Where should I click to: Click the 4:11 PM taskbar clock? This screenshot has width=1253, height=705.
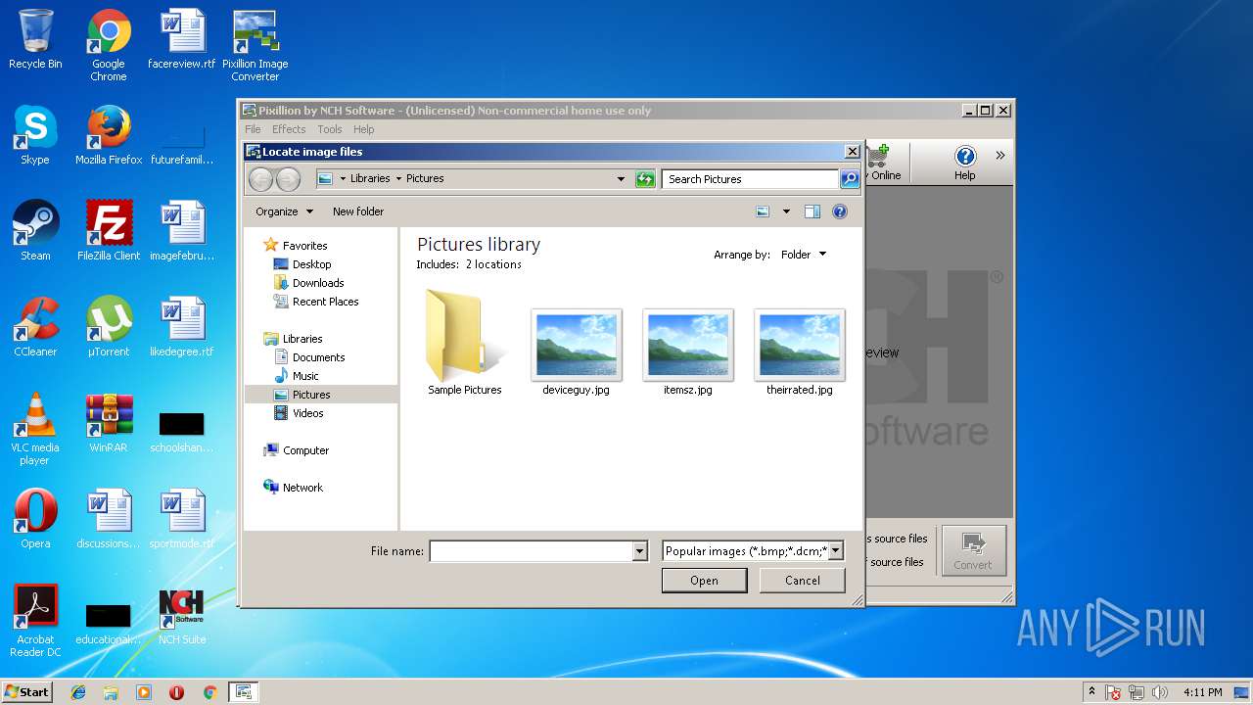pyautogui.click(x=1202, y=692)
